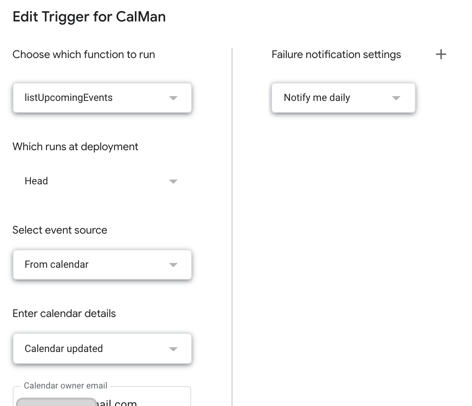The image size is (472, 406).
Task: Click the Choose which function to run label
Action: [84, 54]
